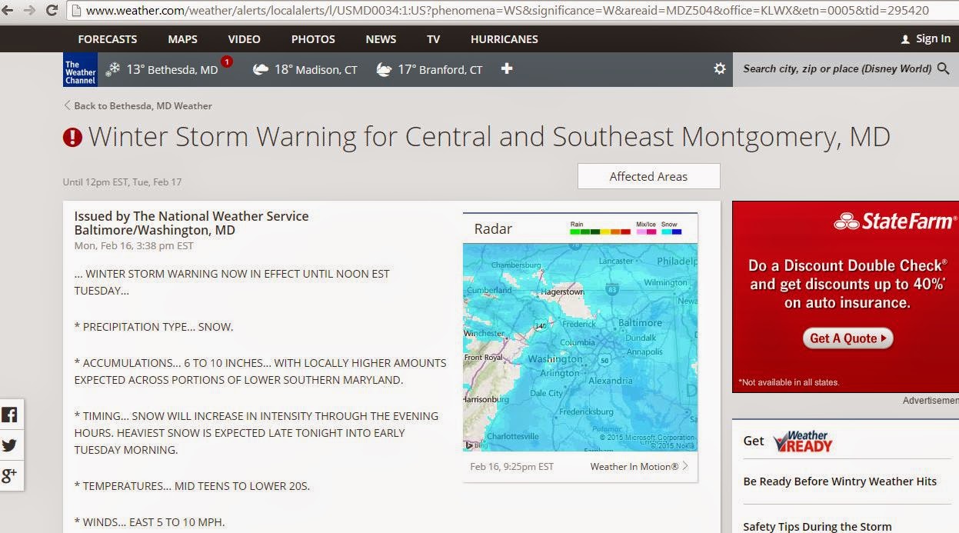Reload the page in the browser
This screenshot has width=959, height=533.
point(52,10)
